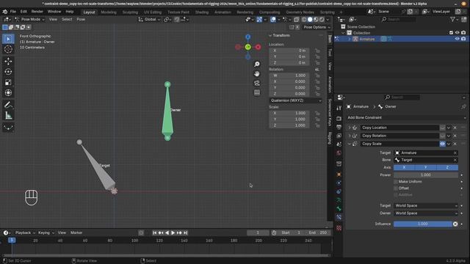Open the Render menu
The width and height of the screenshot is (470, 264).
[37, 12]
